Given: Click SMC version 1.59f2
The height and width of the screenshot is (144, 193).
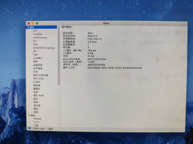Looking at the screenshot, I should [x=91, y=62].
